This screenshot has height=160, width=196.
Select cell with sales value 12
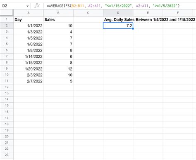click(x=58, y=69)
